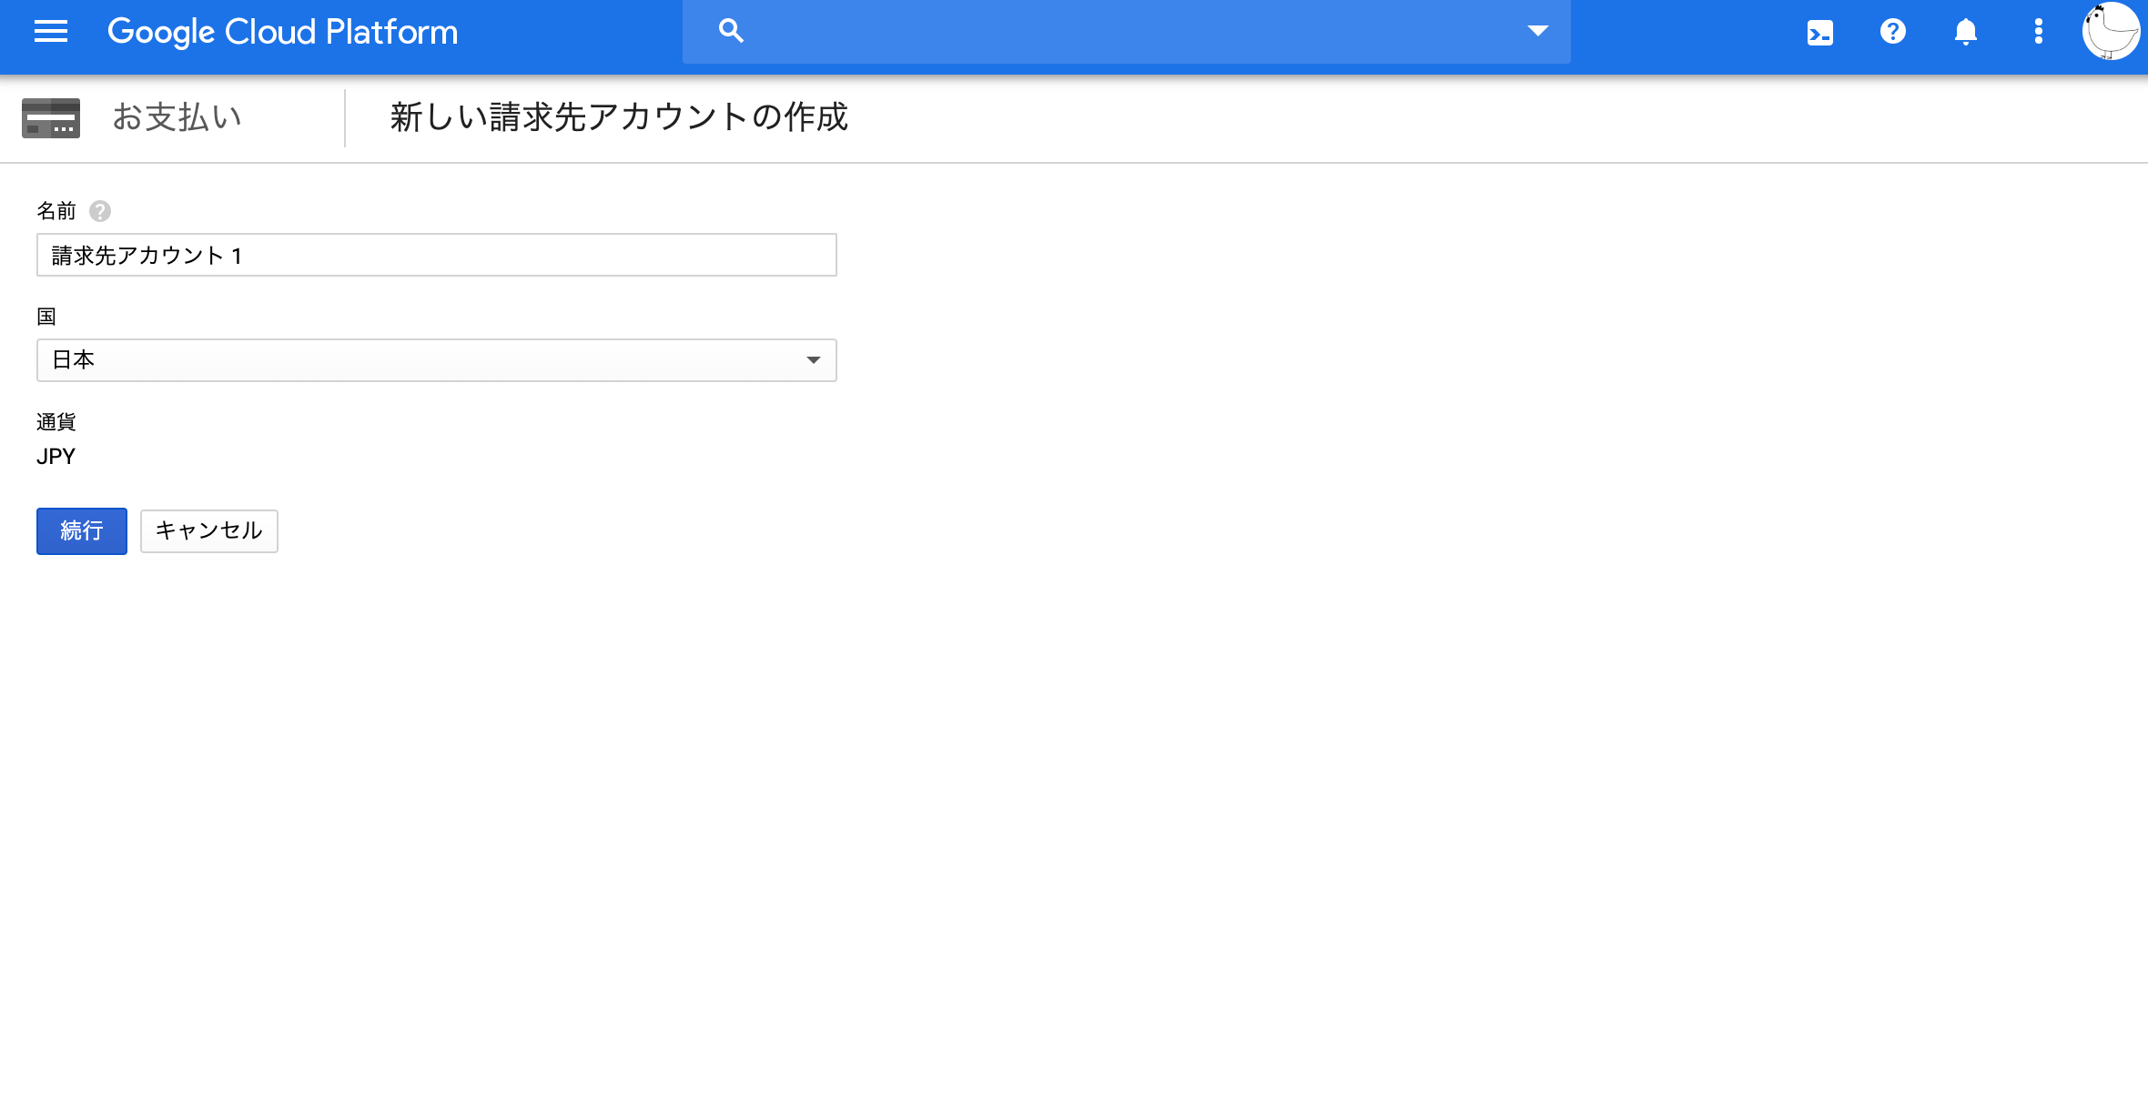The image size is (2148, 1110).
Task: Click the Google Cloud Platform logo
Action: (x=283, y=31)
